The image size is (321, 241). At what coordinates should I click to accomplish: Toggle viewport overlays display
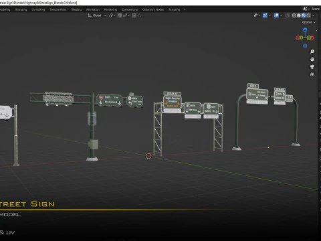coord(276,15)
